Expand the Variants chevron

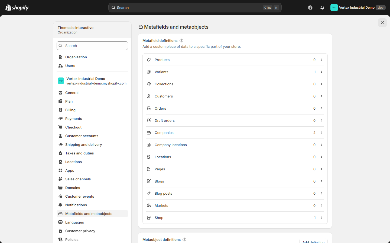(x=321, y=72)
